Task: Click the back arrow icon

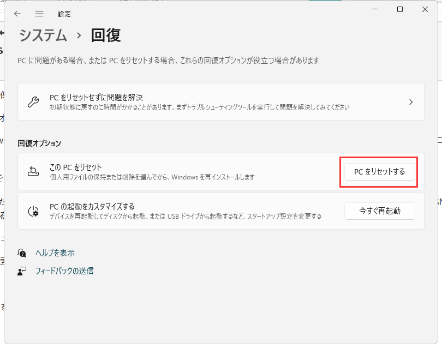Action: [17, 14]
